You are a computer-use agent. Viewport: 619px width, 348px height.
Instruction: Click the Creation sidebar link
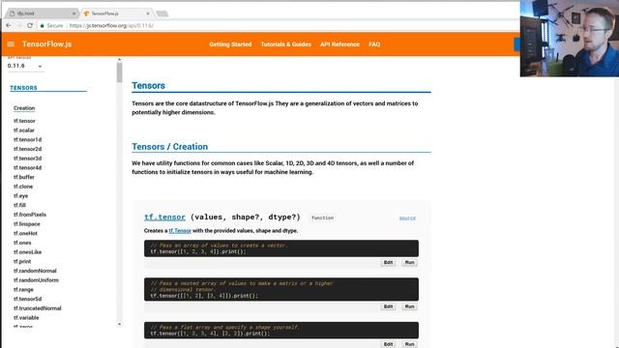click(x=24, y=108)
